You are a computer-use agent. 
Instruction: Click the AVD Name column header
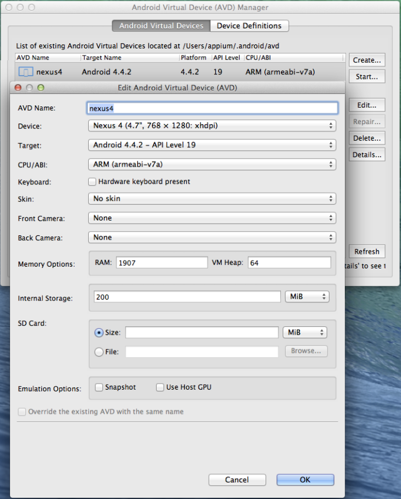[48, 57]
